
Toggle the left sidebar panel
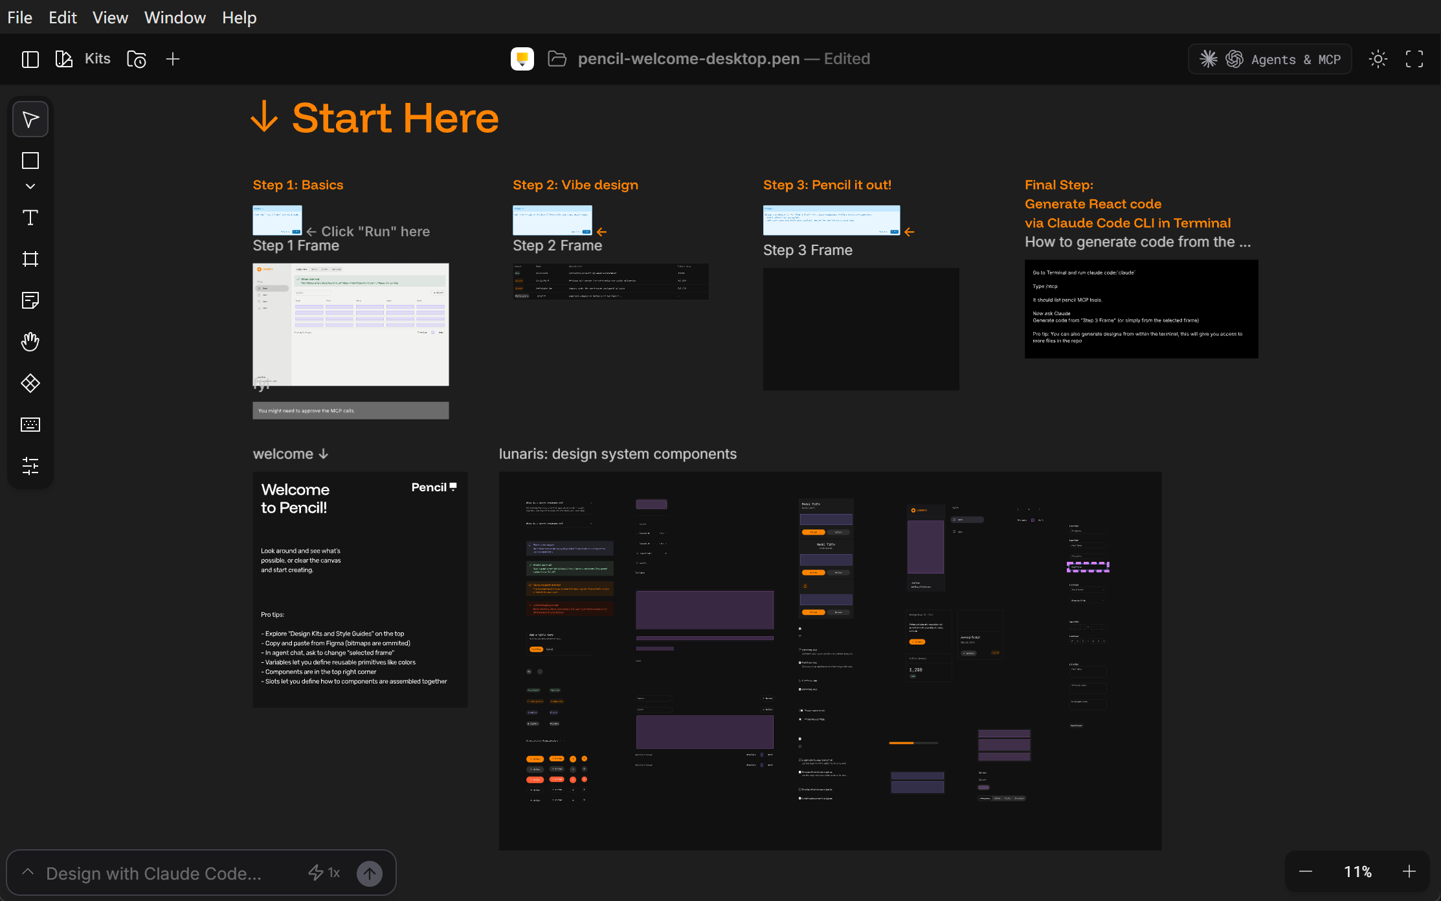(30, 59)
